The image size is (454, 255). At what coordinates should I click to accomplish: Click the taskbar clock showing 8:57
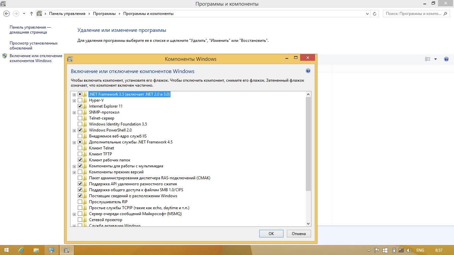(x=439, y=250)
